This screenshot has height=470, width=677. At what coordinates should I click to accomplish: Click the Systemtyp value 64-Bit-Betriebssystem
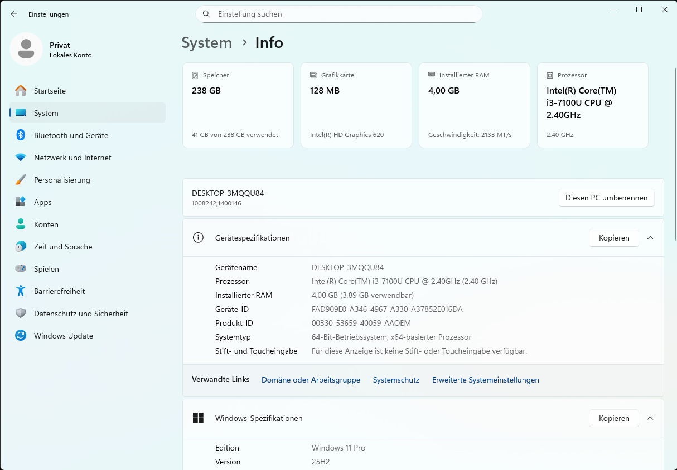tap(391, 337)
